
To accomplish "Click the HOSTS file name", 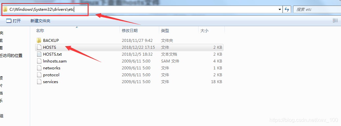I will tap(50, 47).
